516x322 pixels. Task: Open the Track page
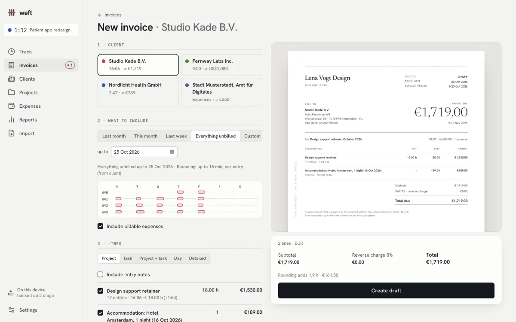point(41,52)
